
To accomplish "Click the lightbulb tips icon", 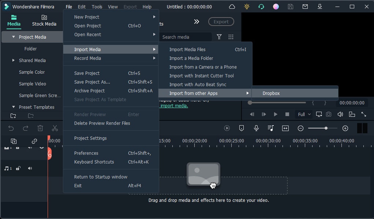I will click(247, 7).
